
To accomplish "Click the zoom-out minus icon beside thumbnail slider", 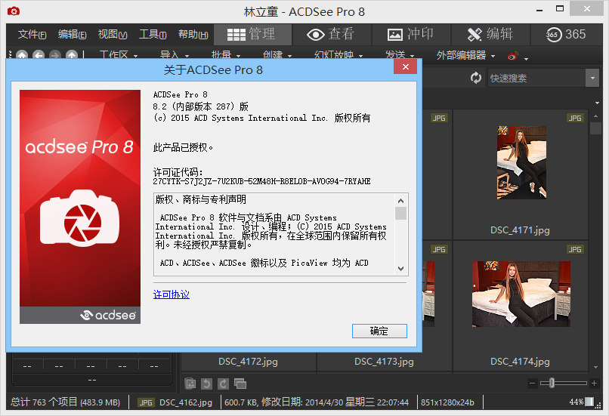I will coord(533,384).
